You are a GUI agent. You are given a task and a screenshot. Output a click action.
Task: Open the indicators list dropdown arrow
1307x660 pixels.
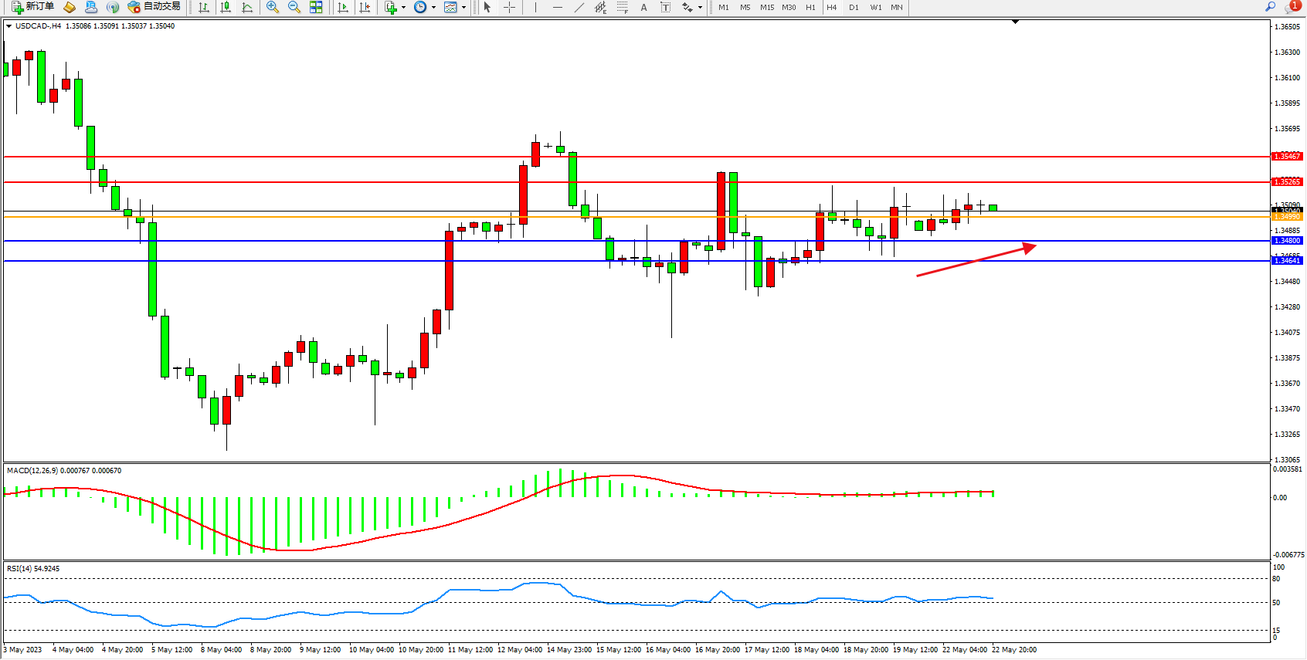[404, 7]
